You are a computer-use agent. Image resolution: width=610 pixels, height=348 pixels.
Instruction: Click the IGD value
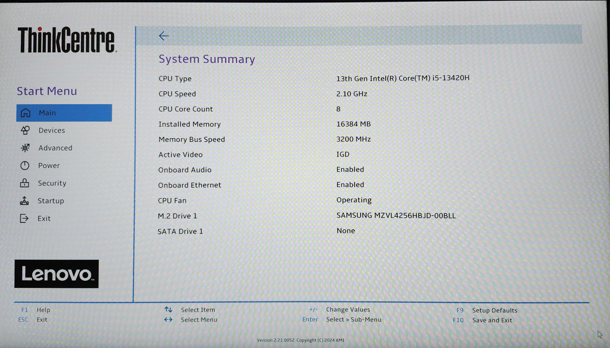point(343,154)
